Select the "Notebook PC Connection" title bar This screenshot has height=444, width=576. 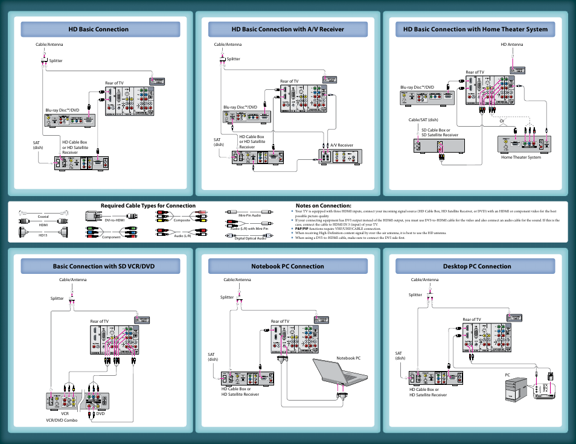(x=287, y=267)
